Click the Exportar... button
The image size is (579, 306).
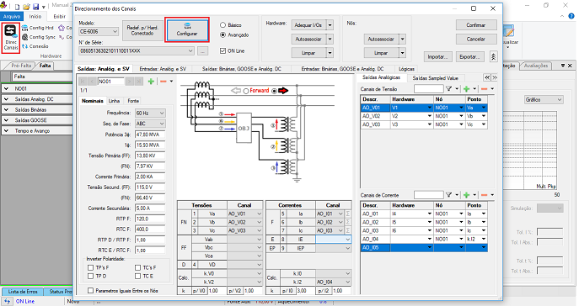point(469,56)
